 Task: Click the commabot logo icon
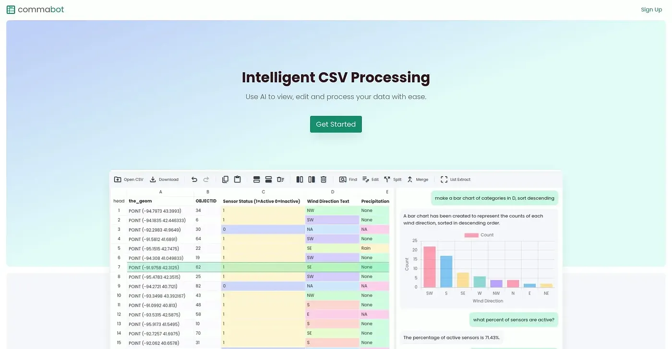click(11, 10)
